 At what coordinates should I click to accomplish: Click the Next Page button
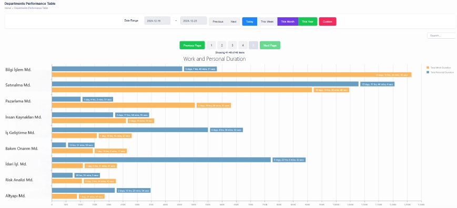tap(270, 45)
